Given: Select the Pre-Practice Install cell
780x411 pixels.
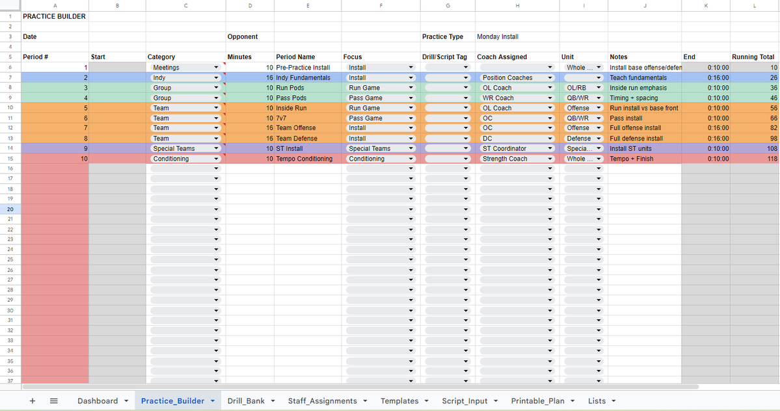Looking at the screenshot, I should [x=308, y=67].
